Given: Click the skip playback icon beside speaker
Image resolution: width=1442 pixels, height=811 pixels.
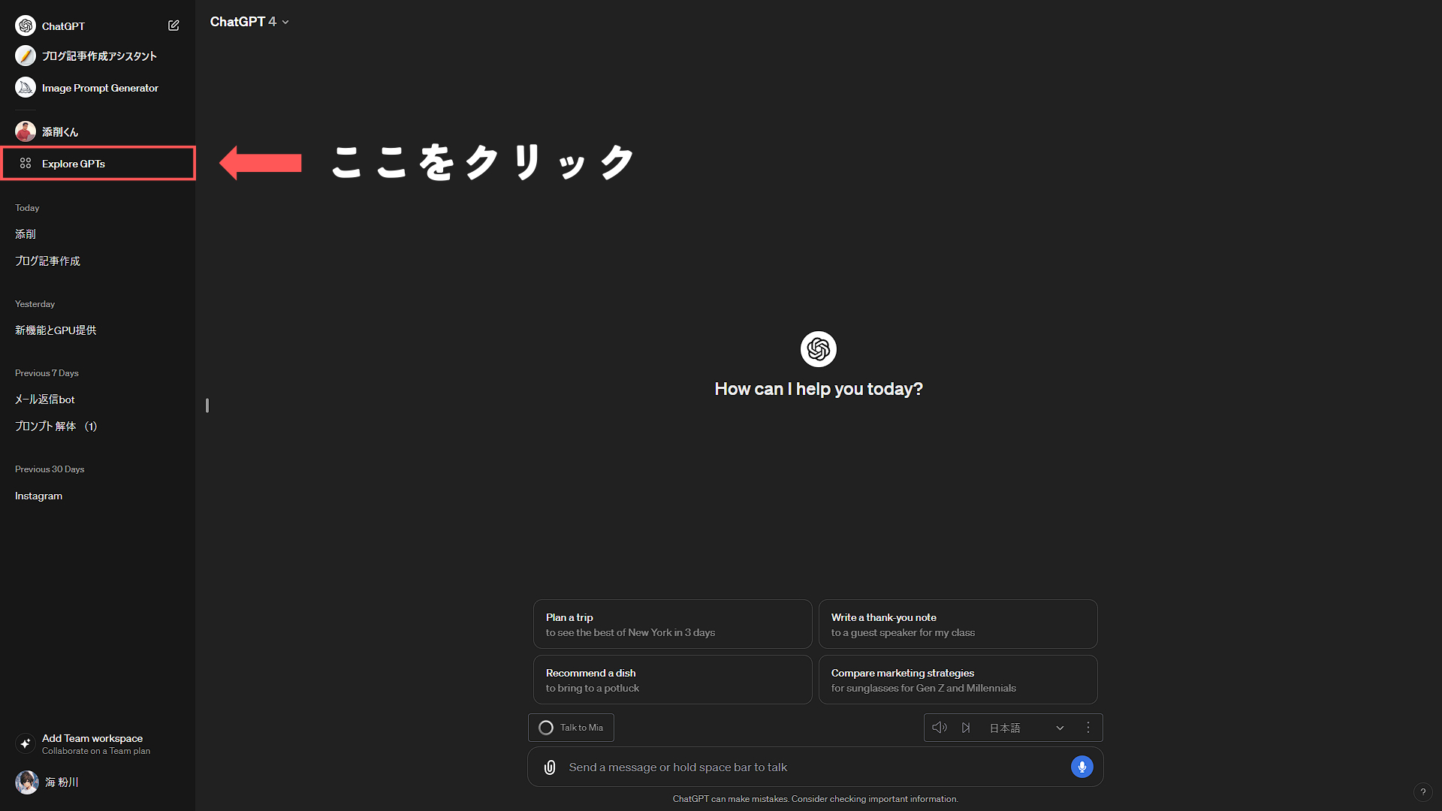Looking at the screenshot, I should 966,728.
